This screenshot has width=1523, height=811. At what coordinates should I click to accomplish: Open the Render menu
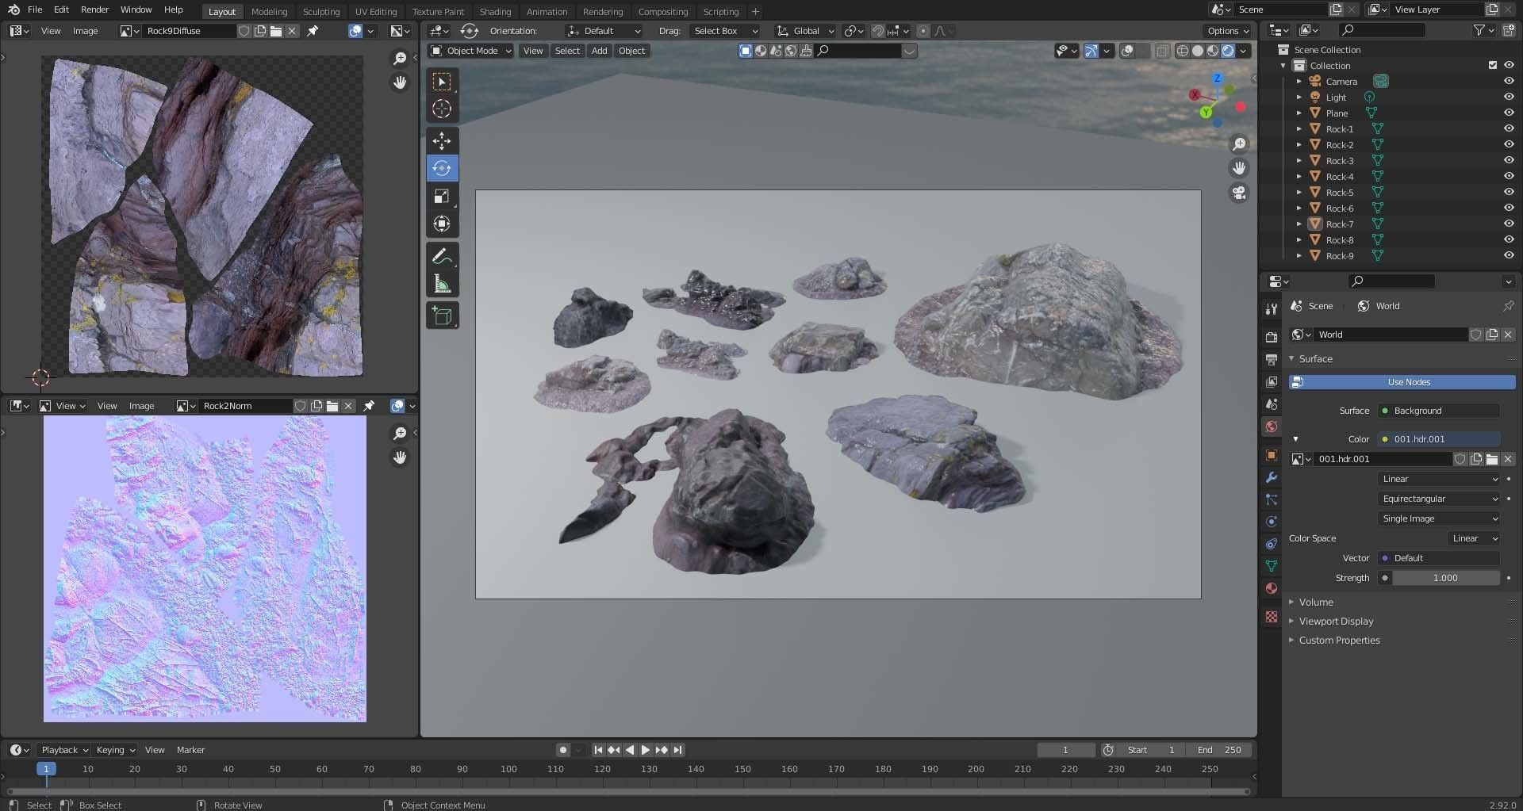point(94,10)
